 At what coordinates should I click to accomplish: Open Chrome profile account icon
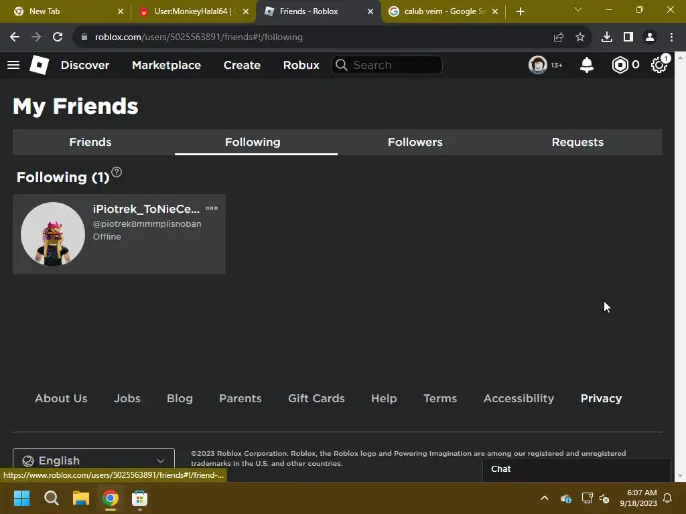[650, 37]
